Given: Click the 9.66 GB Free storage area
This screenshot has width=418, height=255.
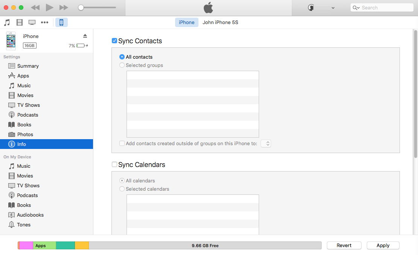Looking at the screenshot, I should 205,246.
